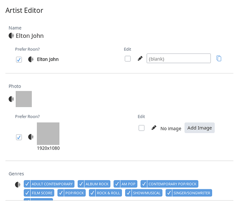Enable the Edit checkbox for the name
The height and width of the screenshot is (201, 239).
128,59
